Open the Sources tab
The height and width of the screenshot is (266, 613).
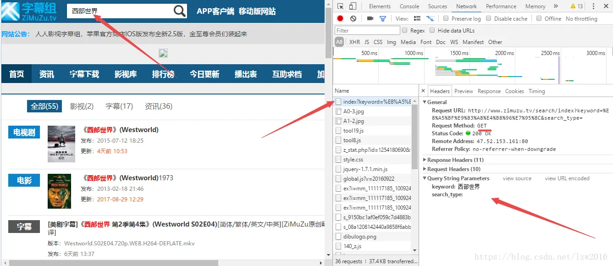437,6
